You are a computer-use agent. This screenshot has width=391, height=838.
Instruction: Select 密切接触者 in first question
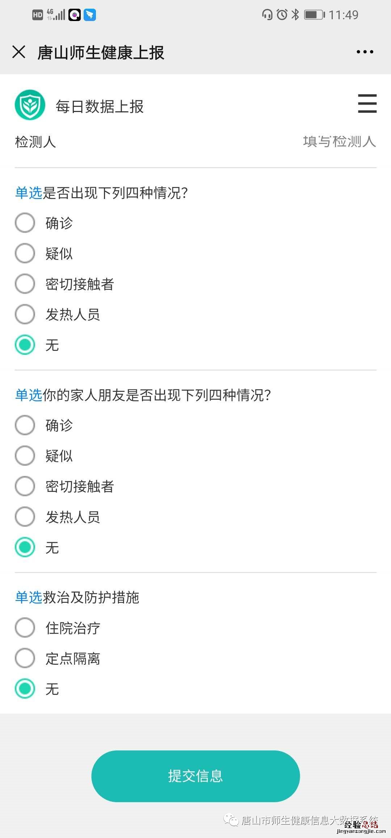click(25, 284)
